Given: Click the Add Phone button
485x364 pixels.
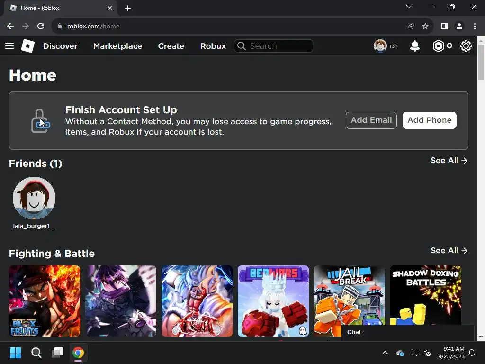Looking at the screenshot, I should tap(429, 120).
